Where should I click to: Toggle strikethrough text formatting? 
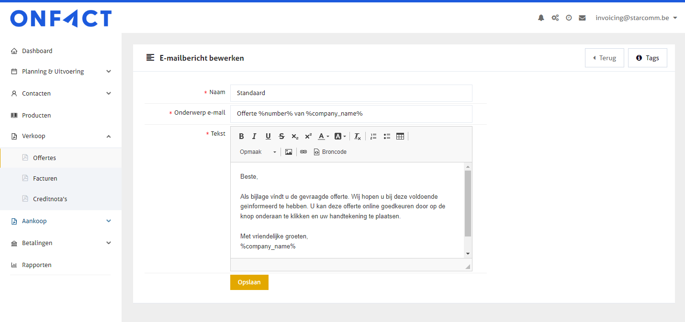pos(281,136)
